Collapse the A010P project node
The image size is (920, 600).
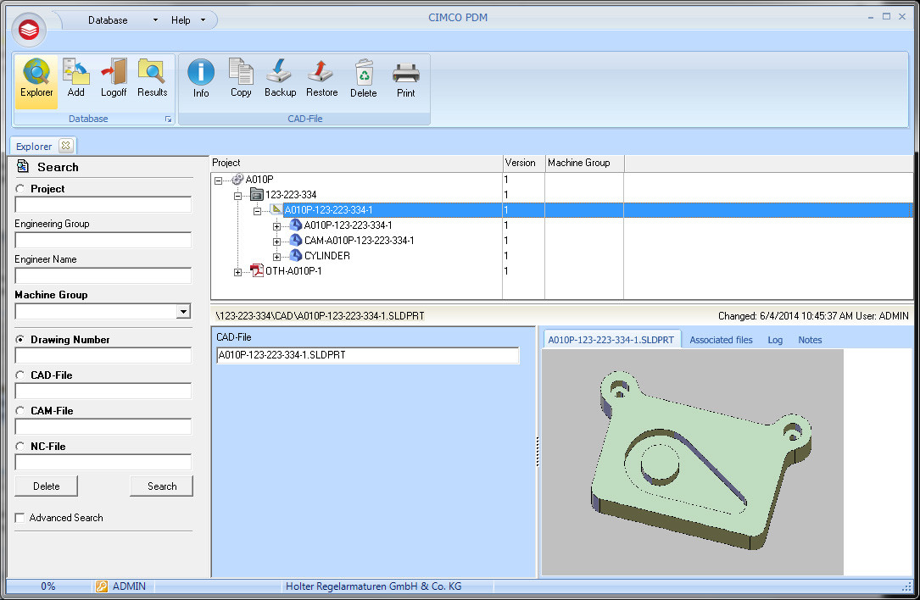click(x=218, y=181)
